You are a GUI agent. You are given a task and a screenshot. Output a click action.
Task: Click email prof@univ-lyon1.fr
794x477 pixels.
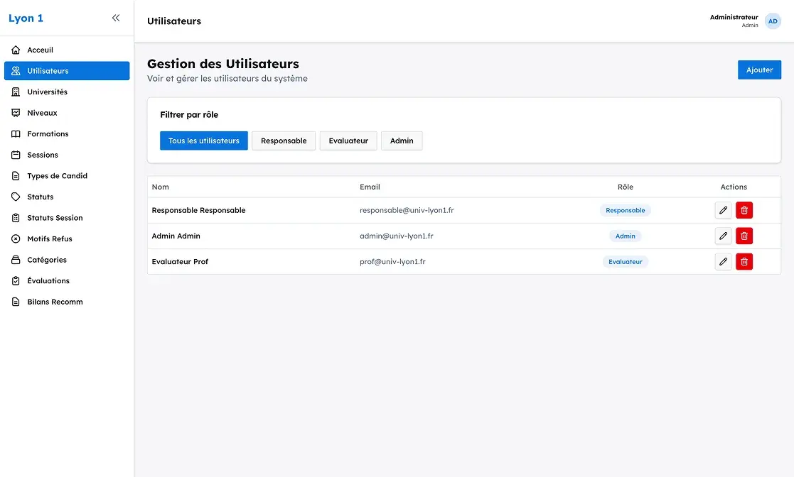392,261
